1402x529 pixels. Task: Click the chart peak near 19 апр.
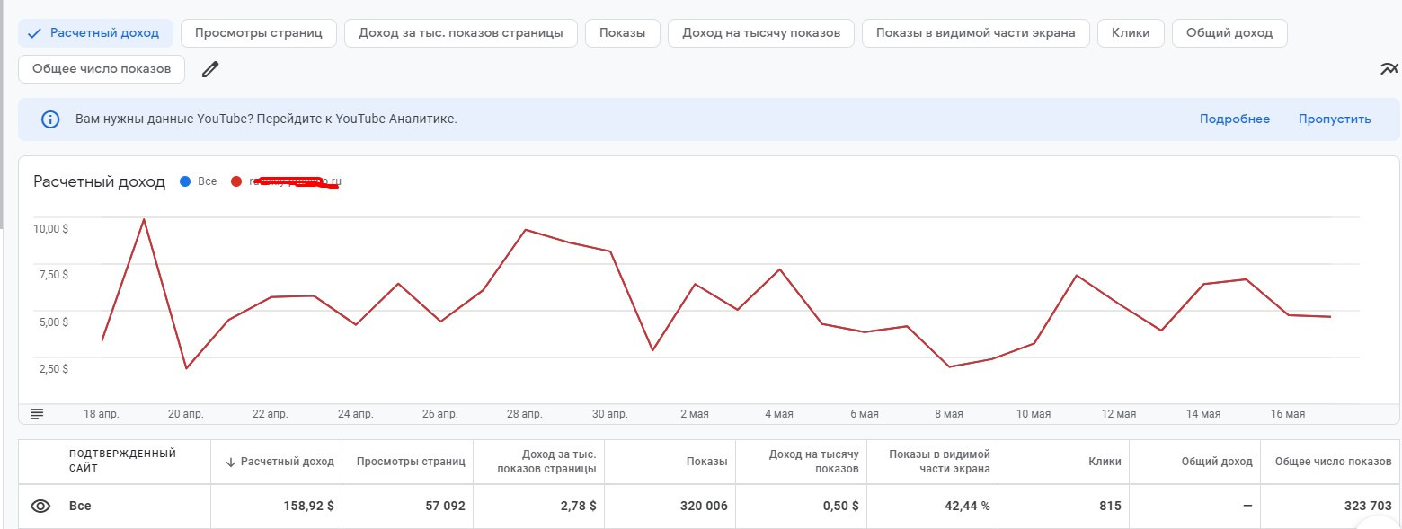(x=144, y=219)
